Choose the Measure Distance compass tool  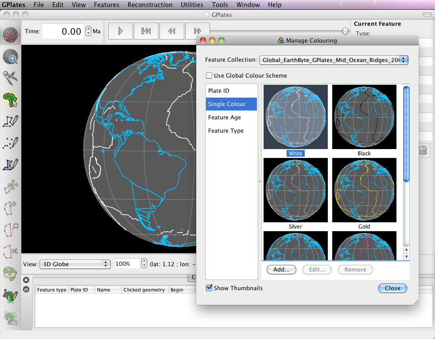(x=11, y=78)
